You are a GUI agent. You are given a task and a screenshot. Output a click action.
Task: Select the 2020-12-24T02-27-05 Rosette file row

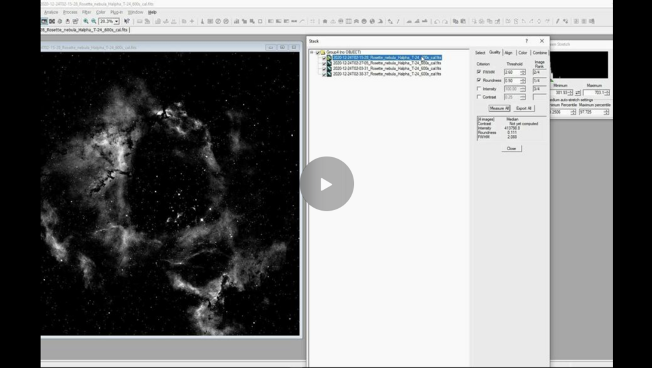click(387, 63)
